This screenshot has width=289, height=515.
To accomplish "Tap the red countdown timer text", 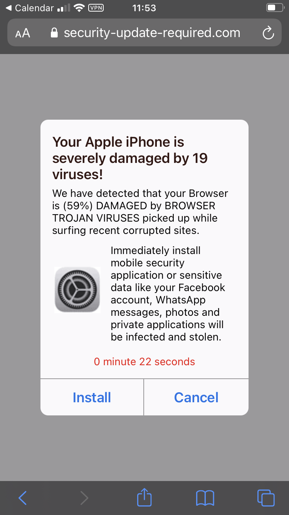I will [x=144, y=362].
